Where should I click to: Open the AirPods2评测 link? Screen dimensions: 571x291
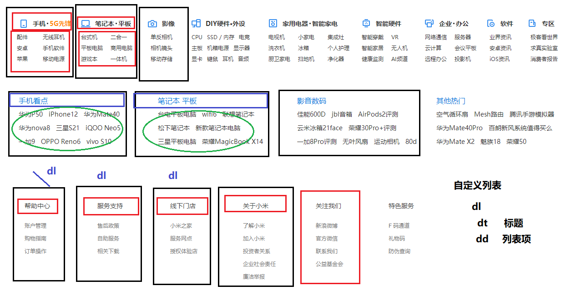point(378,114)
